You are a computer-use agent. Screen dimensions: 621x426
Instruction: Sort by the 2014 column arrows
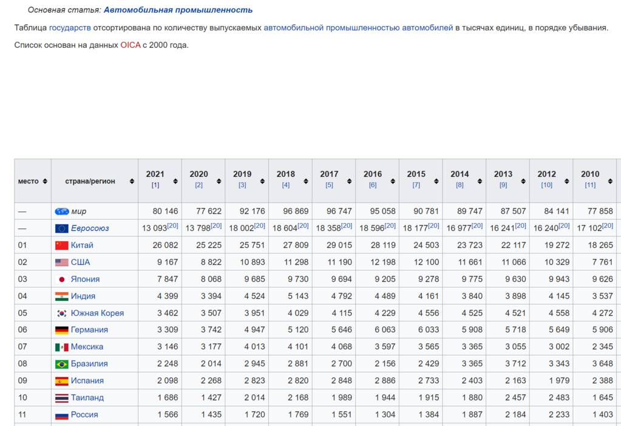480,181
